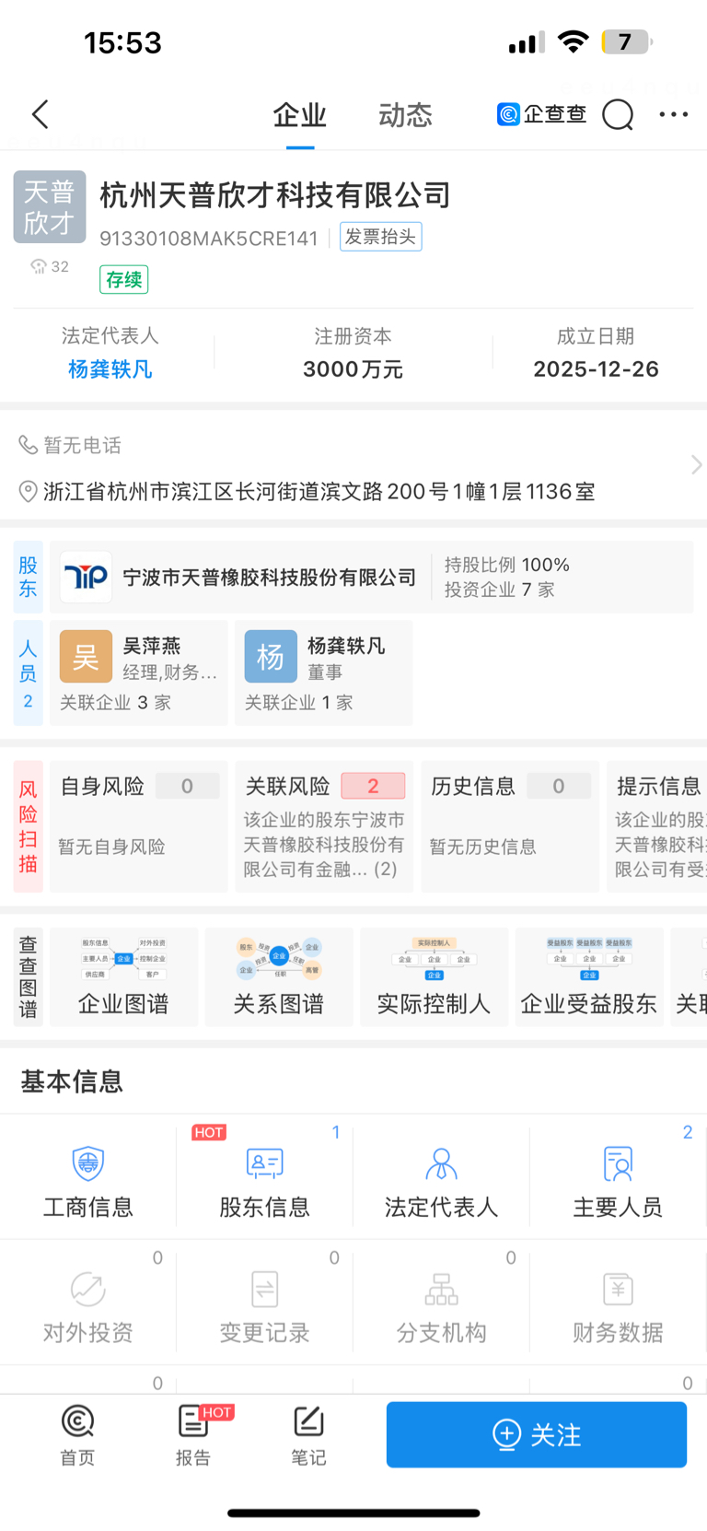Tap the 风险扫描 side label
Viewport: 707px width, 1531px height.
coord(29,826)
